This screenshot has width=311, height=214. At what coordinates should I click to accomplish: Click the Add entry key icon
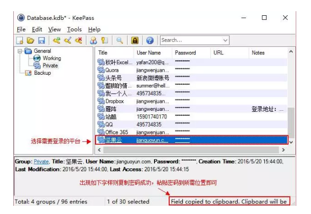pyautogui.click(x=56, y=41)
